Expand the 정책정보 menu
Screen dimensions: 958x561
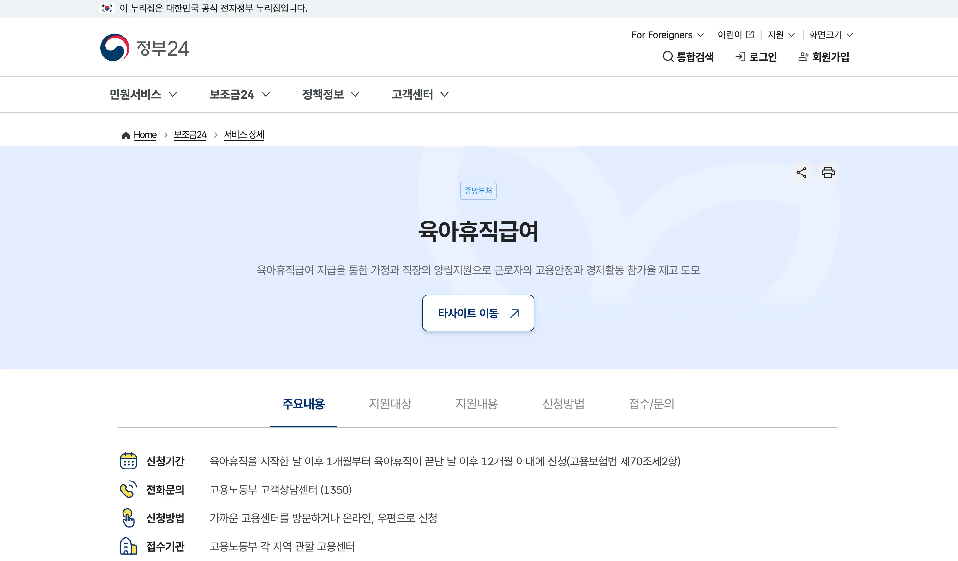point(330,94)
